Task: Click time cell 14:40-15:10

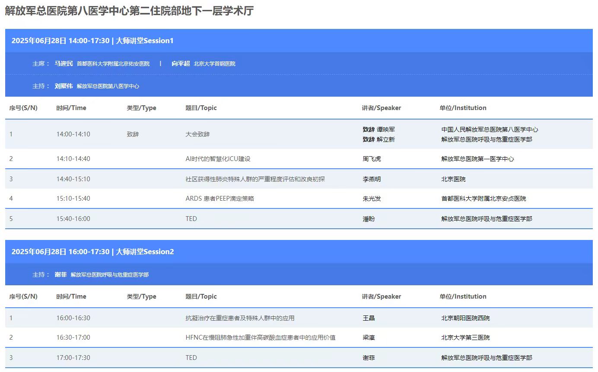Action: [x=73, y=179]
